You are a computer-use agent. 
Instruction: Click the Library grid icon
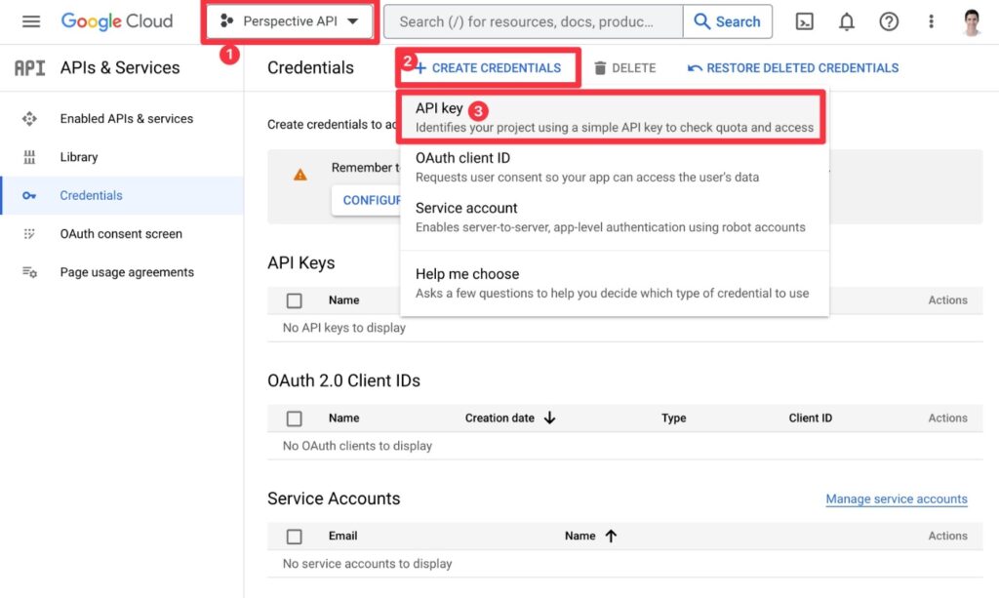[29, 157]
